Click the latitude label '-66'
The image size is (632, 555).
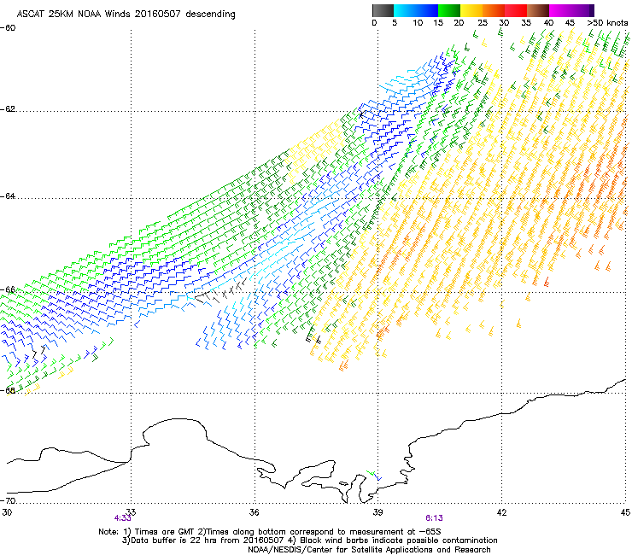9,289
